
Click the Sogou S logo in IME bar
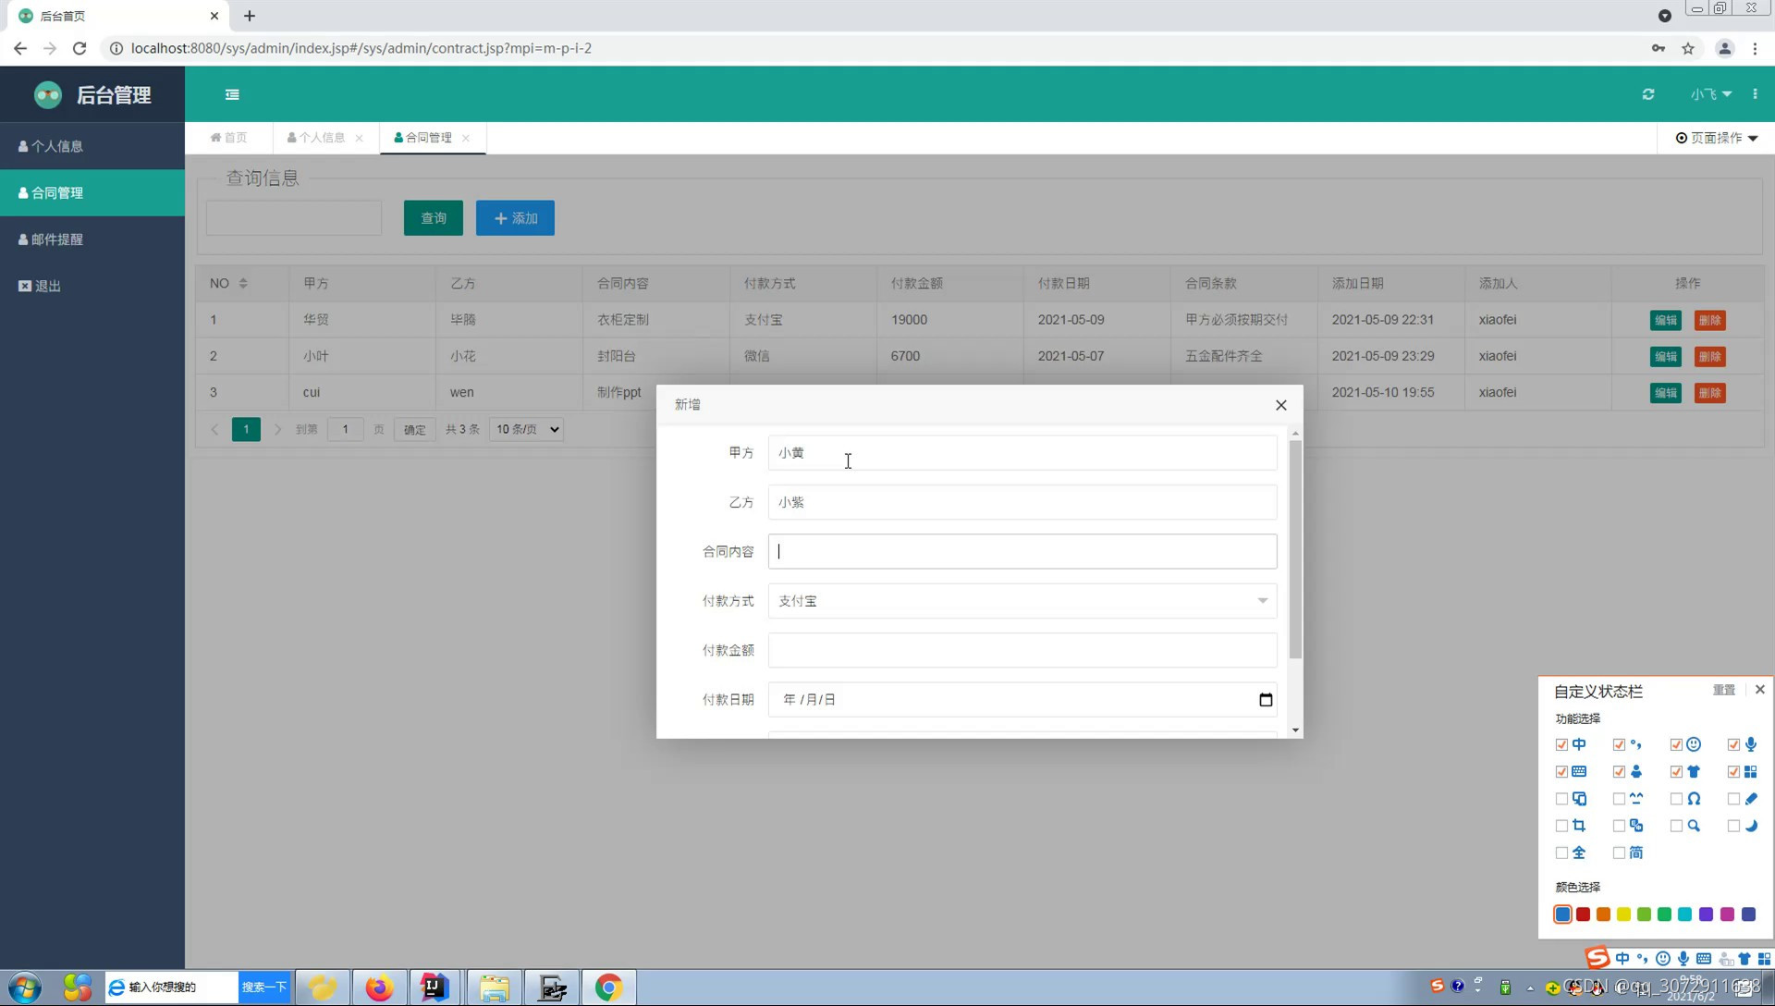point(1597,958)
